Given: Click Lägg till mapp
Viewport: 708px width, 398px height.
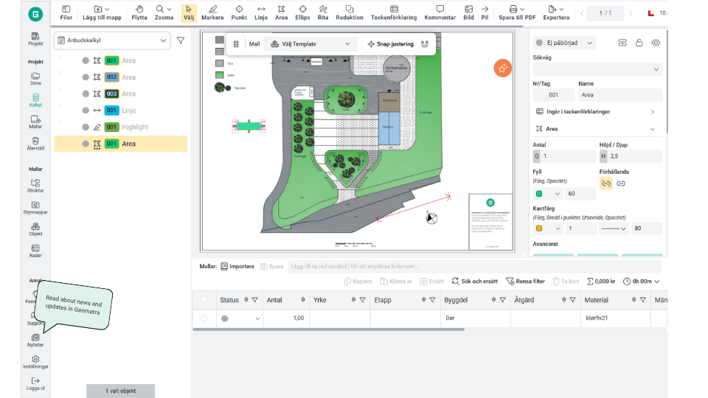Looking at the screenshot, I should point(102,13).
